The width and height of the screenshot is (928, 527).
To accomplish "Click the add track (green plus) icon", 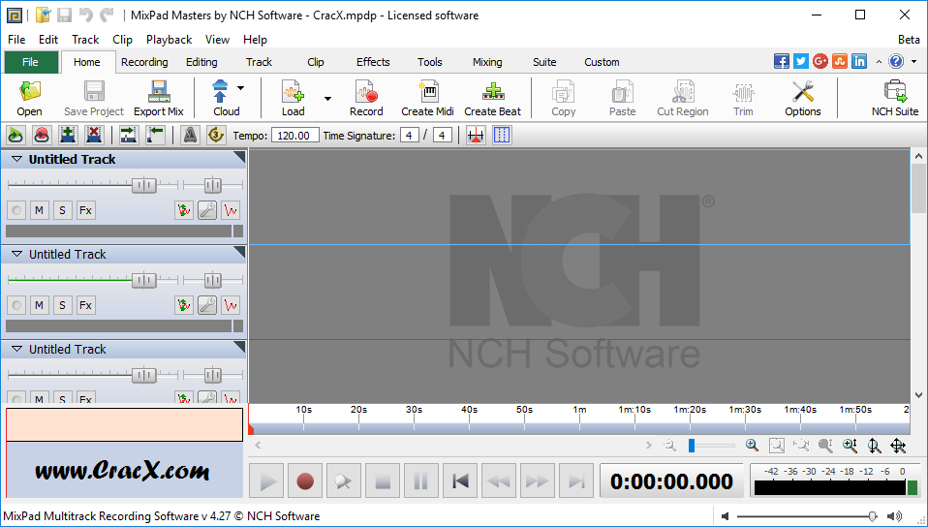I will point(68,136).
